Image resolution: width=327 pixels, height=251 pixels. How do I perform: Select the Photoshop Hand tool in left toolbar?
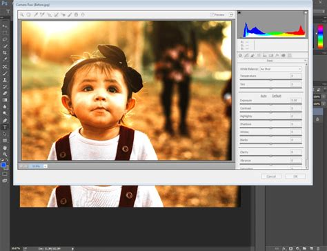point(5,148)
